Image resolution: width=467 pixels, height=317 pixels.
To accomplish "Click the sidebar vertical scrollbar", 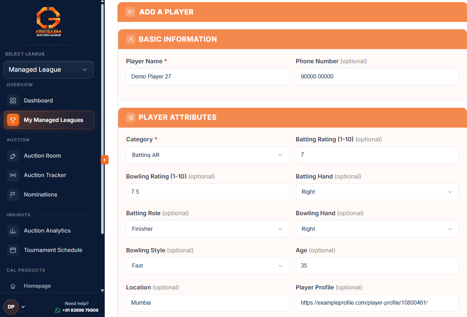I will pos(103,119).
